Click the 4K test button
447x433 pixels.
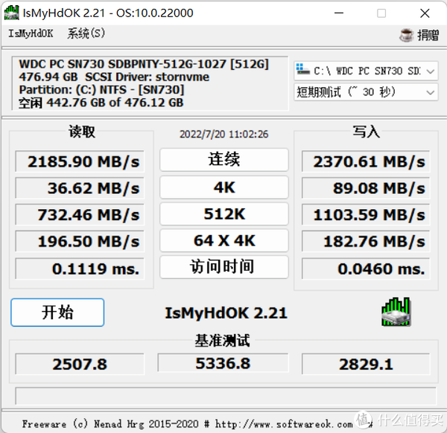click(x=224, y=187)
